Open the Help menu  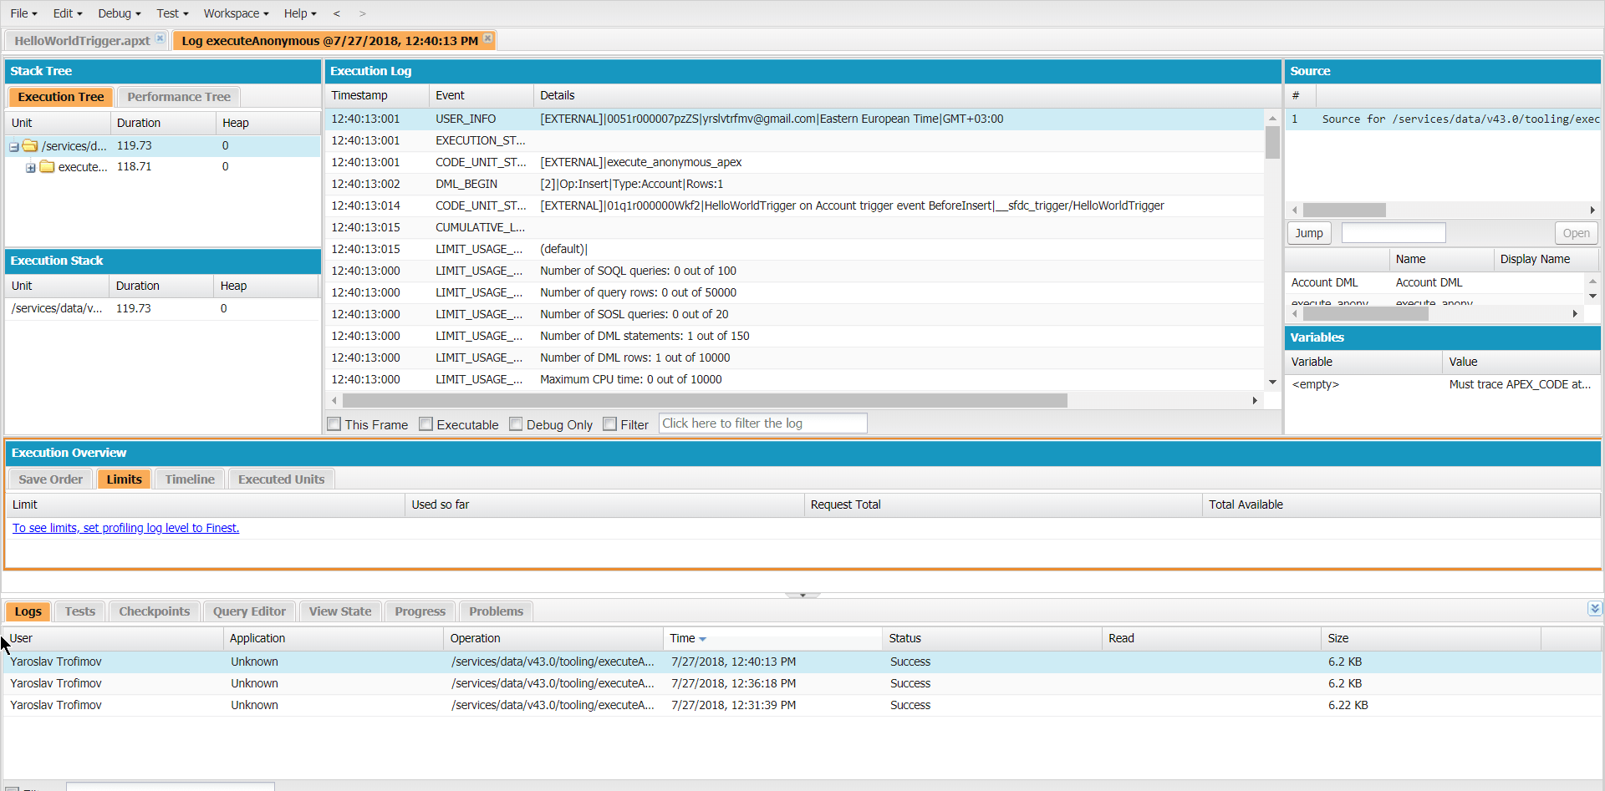click(x=300, y=13)
